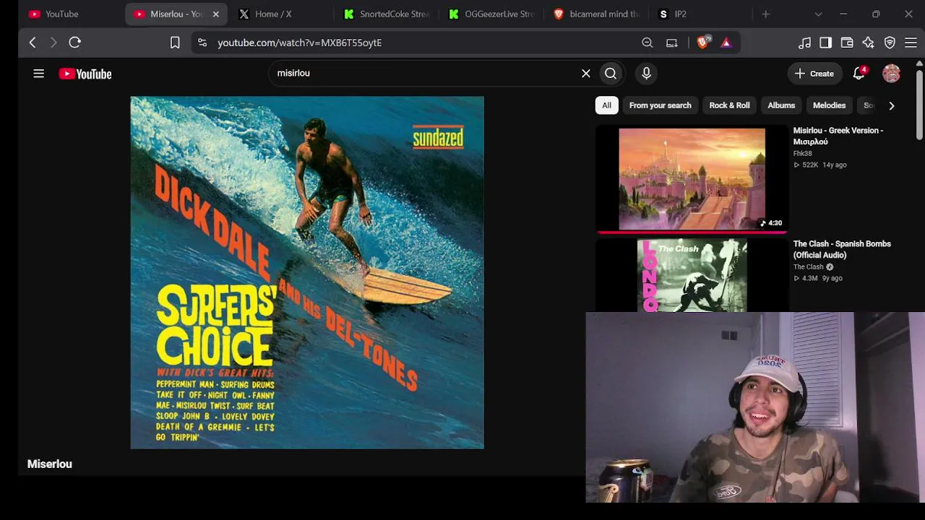Open The Clash - Spanish Bombs video title

click(x=842, y=249)
